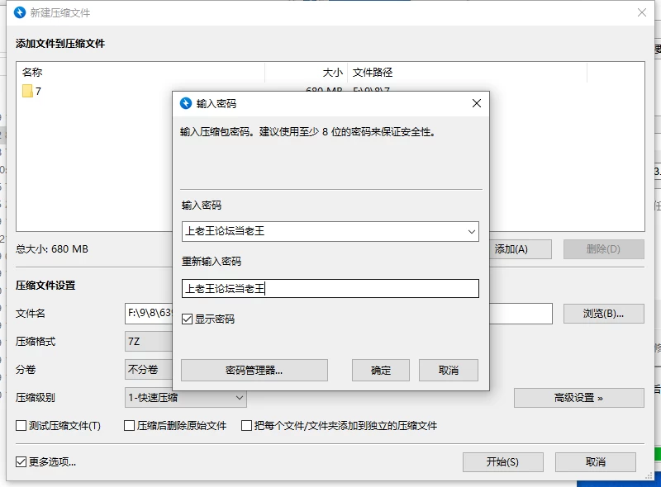Click the app logo in 新建压缩文件 title bar
661x487 pixels.
tap(20, 12)
